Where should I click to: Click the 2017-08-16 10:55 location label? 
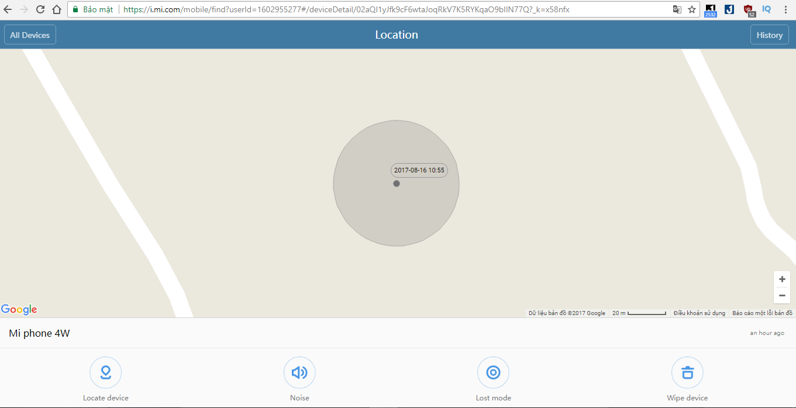tap(419, 171)
